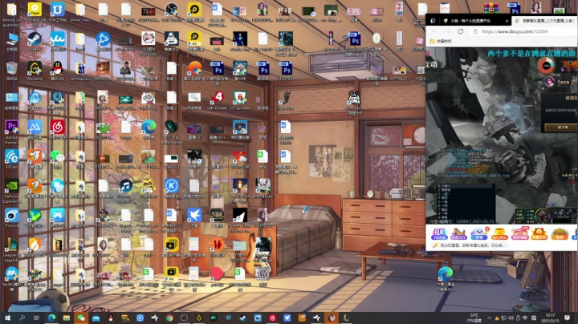Screen dimensions: 578x324
Task: Open Chrome from the taskbar
Action: tap(169, 318)
